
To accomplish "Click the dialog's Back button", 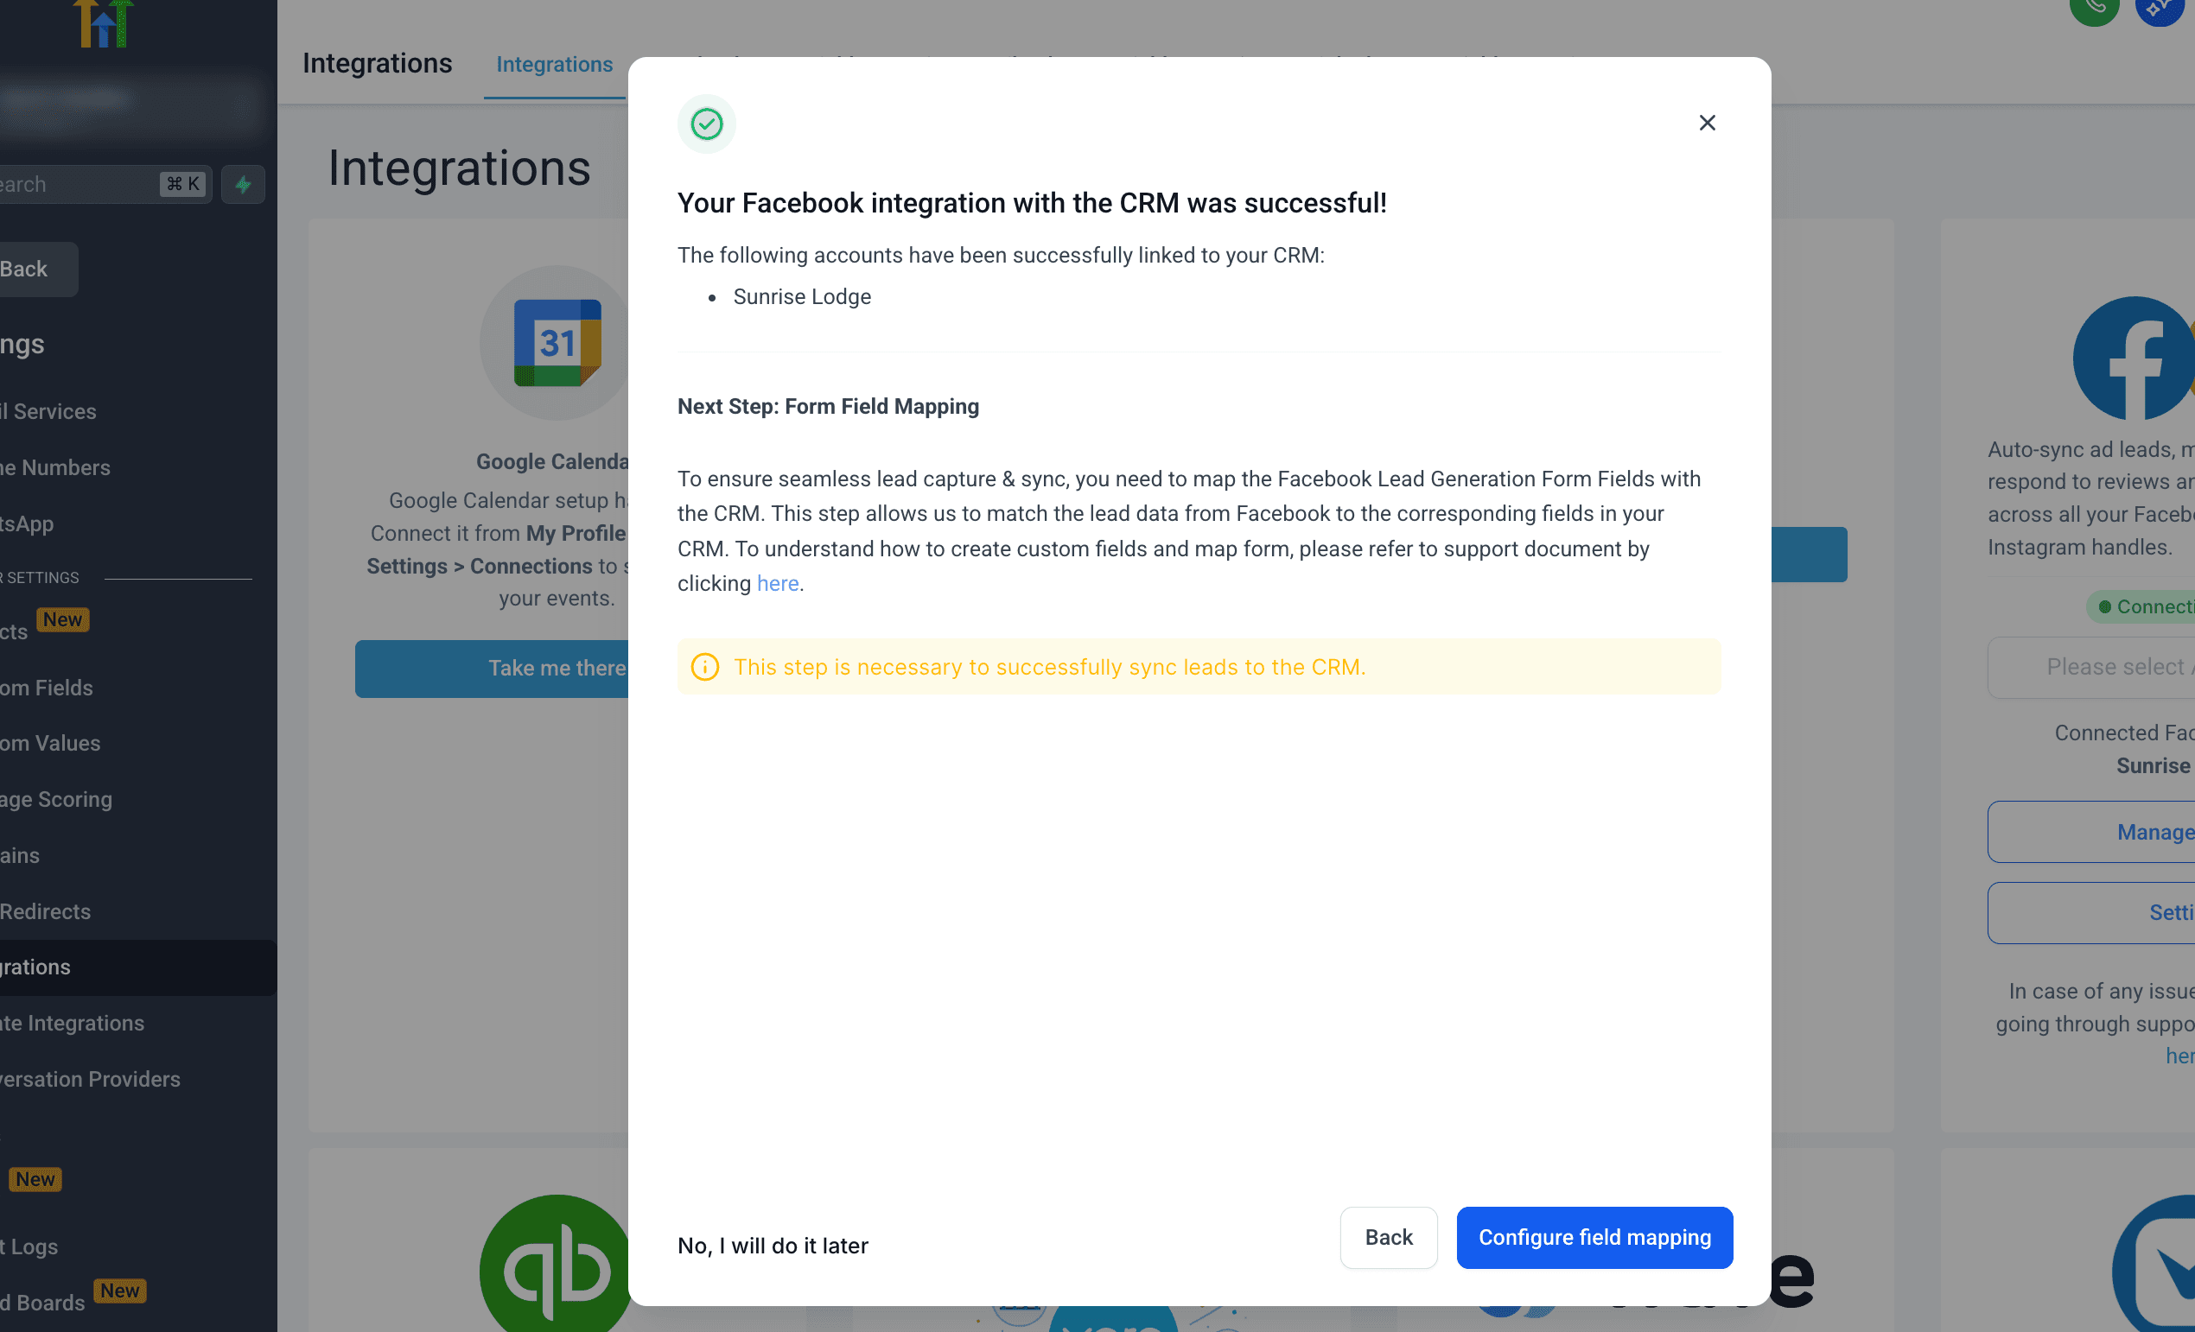I will pos(1388,1237).
